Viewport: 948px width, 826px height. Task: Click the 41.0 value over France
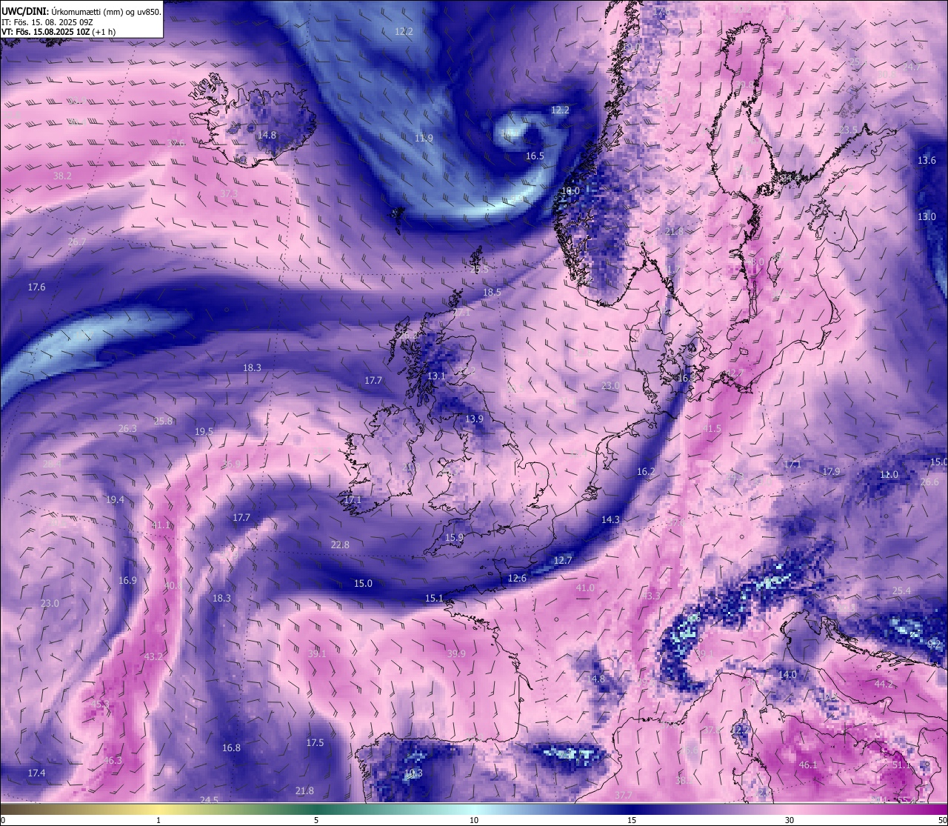(585, 587)
